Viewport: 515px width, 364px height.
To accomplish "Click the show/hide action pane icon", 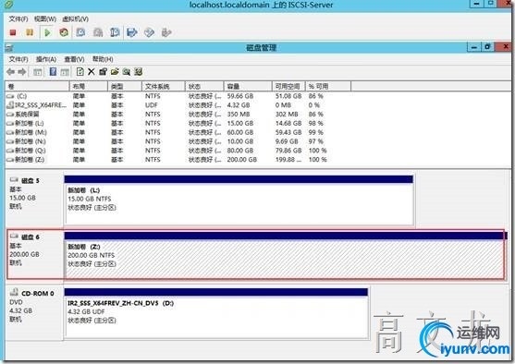I will tap(65, 72).
